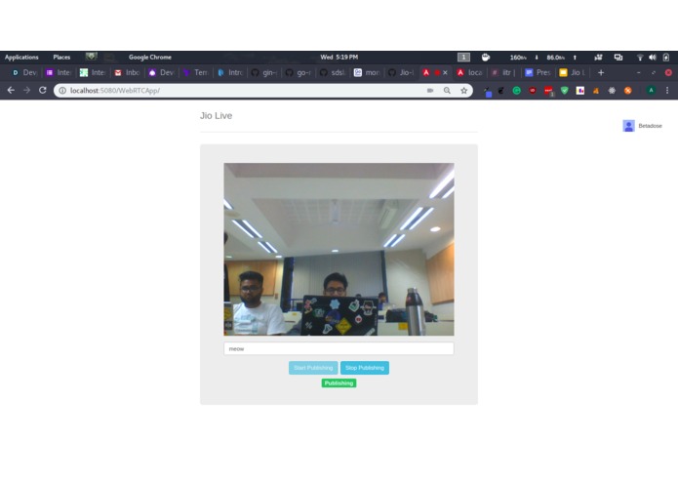Go back with the browser back arrow
The height and width of the screenshot is (482, 678).
11,91
